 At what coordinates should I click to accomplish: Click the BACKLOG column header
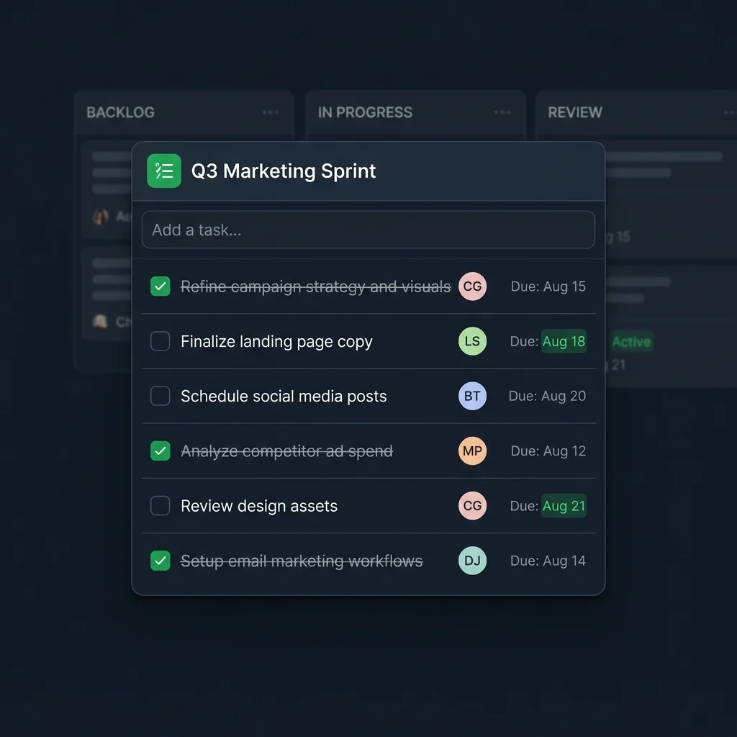point(120,112)
